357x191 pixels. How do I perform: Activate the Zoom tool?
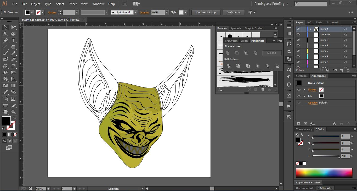tap(13, 112)
